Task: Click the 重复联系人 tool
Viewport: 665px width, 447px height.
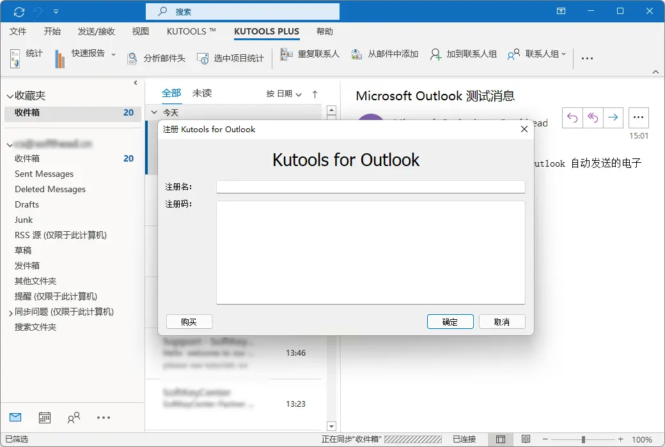Action: click(x=309, y=54)
